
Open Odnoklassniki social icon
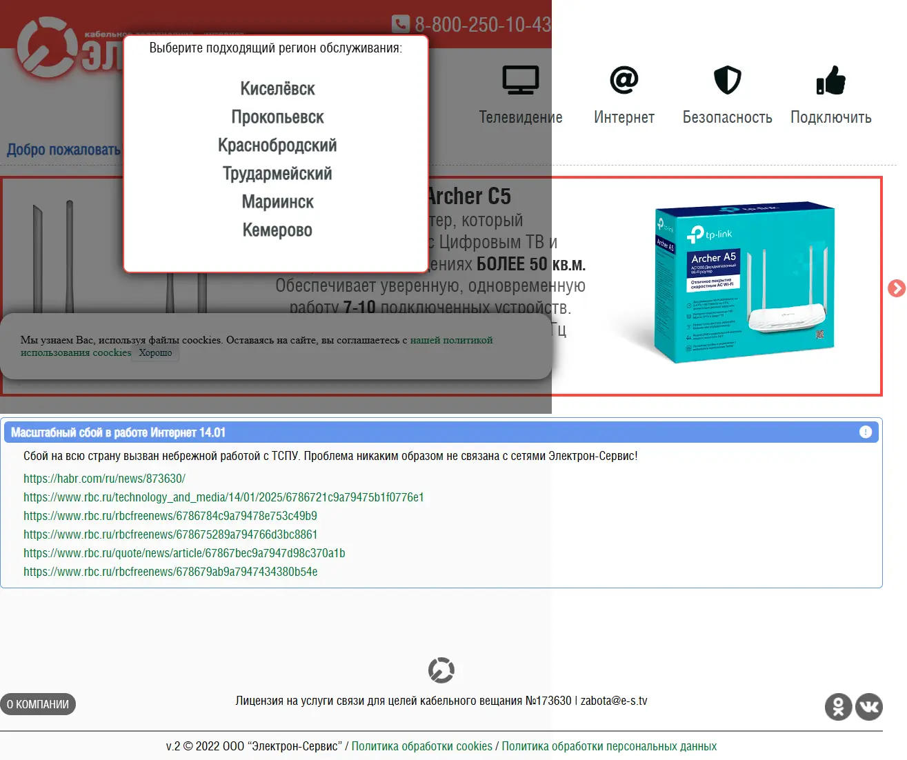tap(839, 707)
